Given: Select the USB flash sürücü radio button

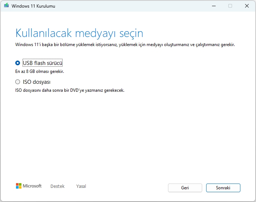Looking at the screenshot, I should click(x=17, y=63).
